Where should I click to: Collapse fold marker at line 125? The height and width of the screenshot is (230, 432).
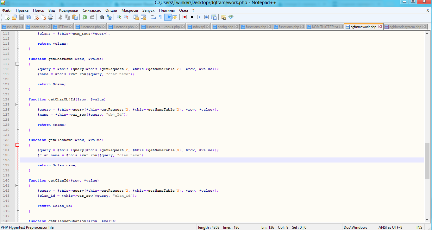pyautogui.click(x=17, y=104)
